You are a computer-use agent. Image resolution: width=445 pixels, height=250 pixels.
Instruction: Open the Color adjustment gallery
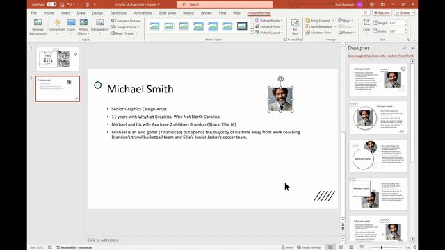point(71,27)
